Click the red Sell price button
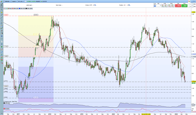The height and width of the screenshot is (115, 196). pos(178,6)
